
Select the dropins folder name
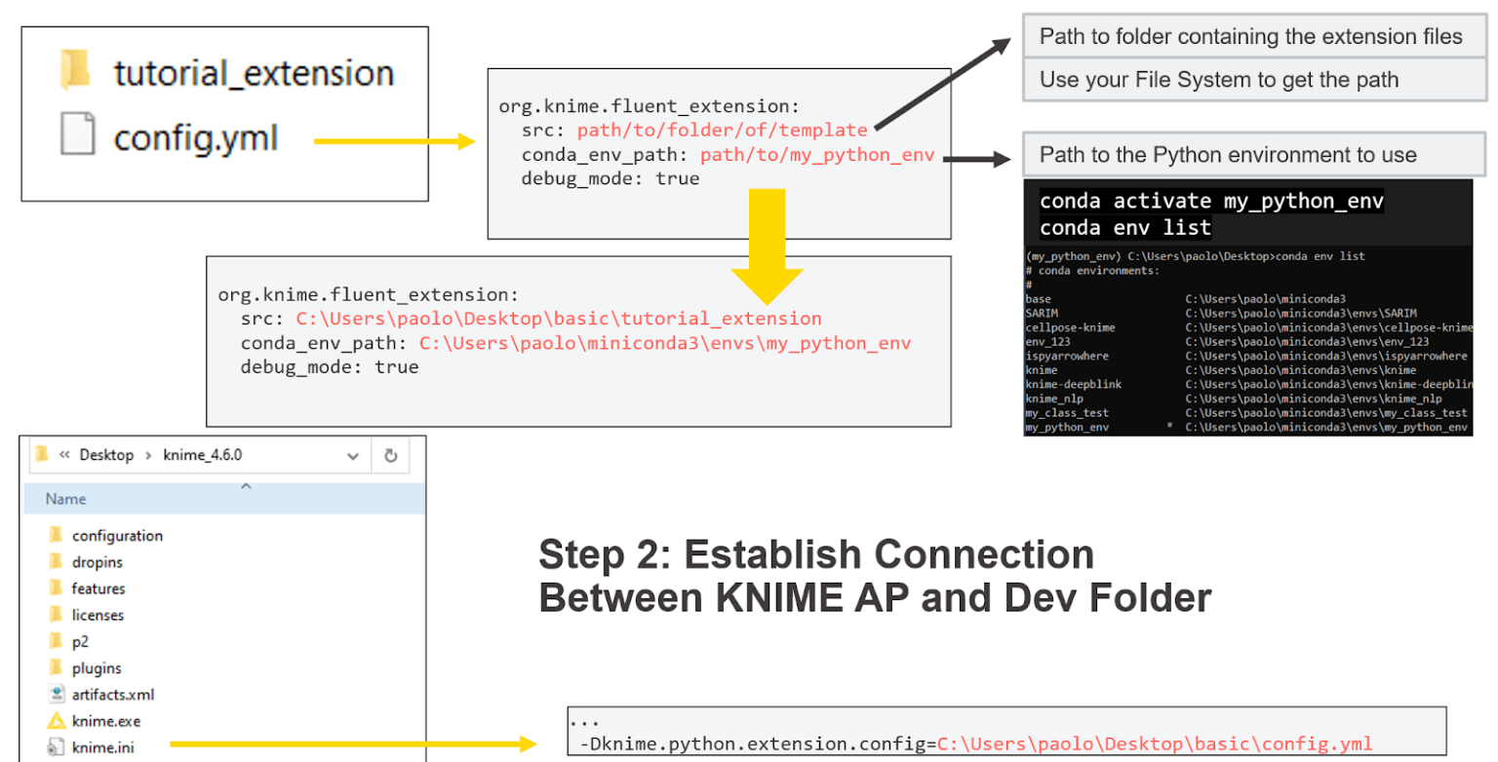97,561
